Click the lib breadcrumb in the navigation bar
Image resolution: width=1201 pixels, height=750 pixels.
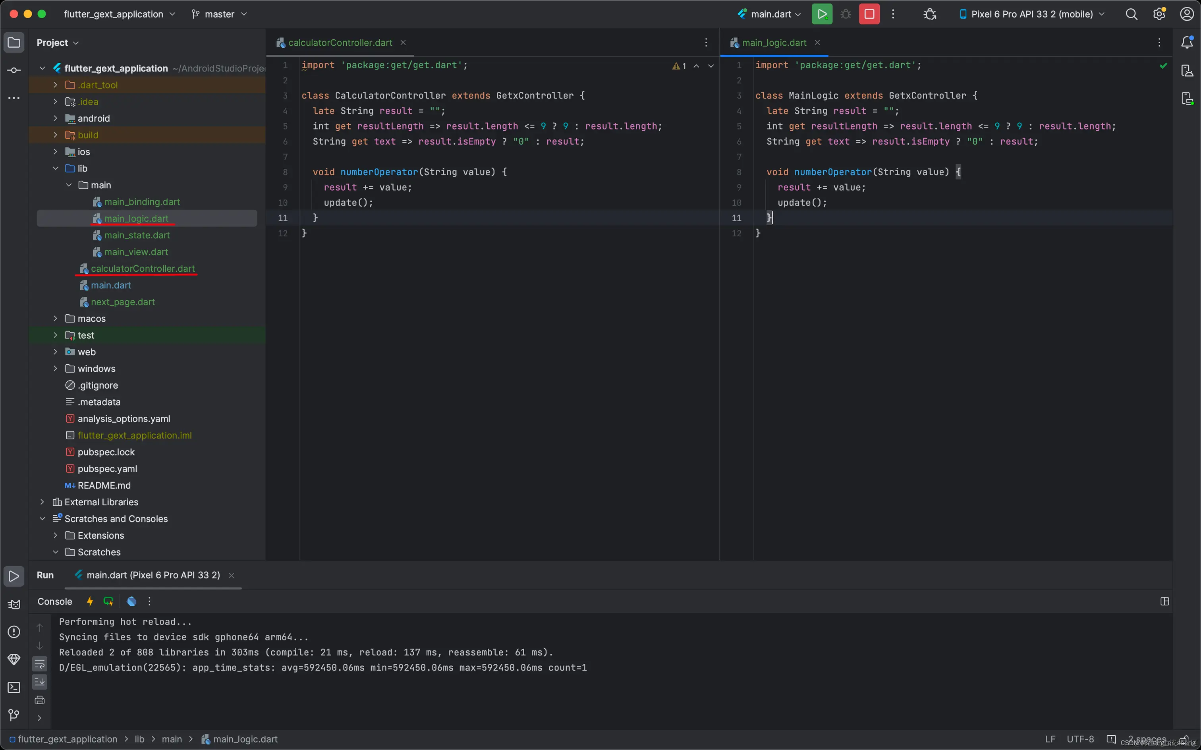click(139, 739)
